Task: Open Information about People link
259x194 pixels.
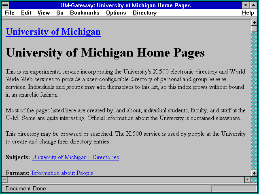Action: click(x=62, y=173)
